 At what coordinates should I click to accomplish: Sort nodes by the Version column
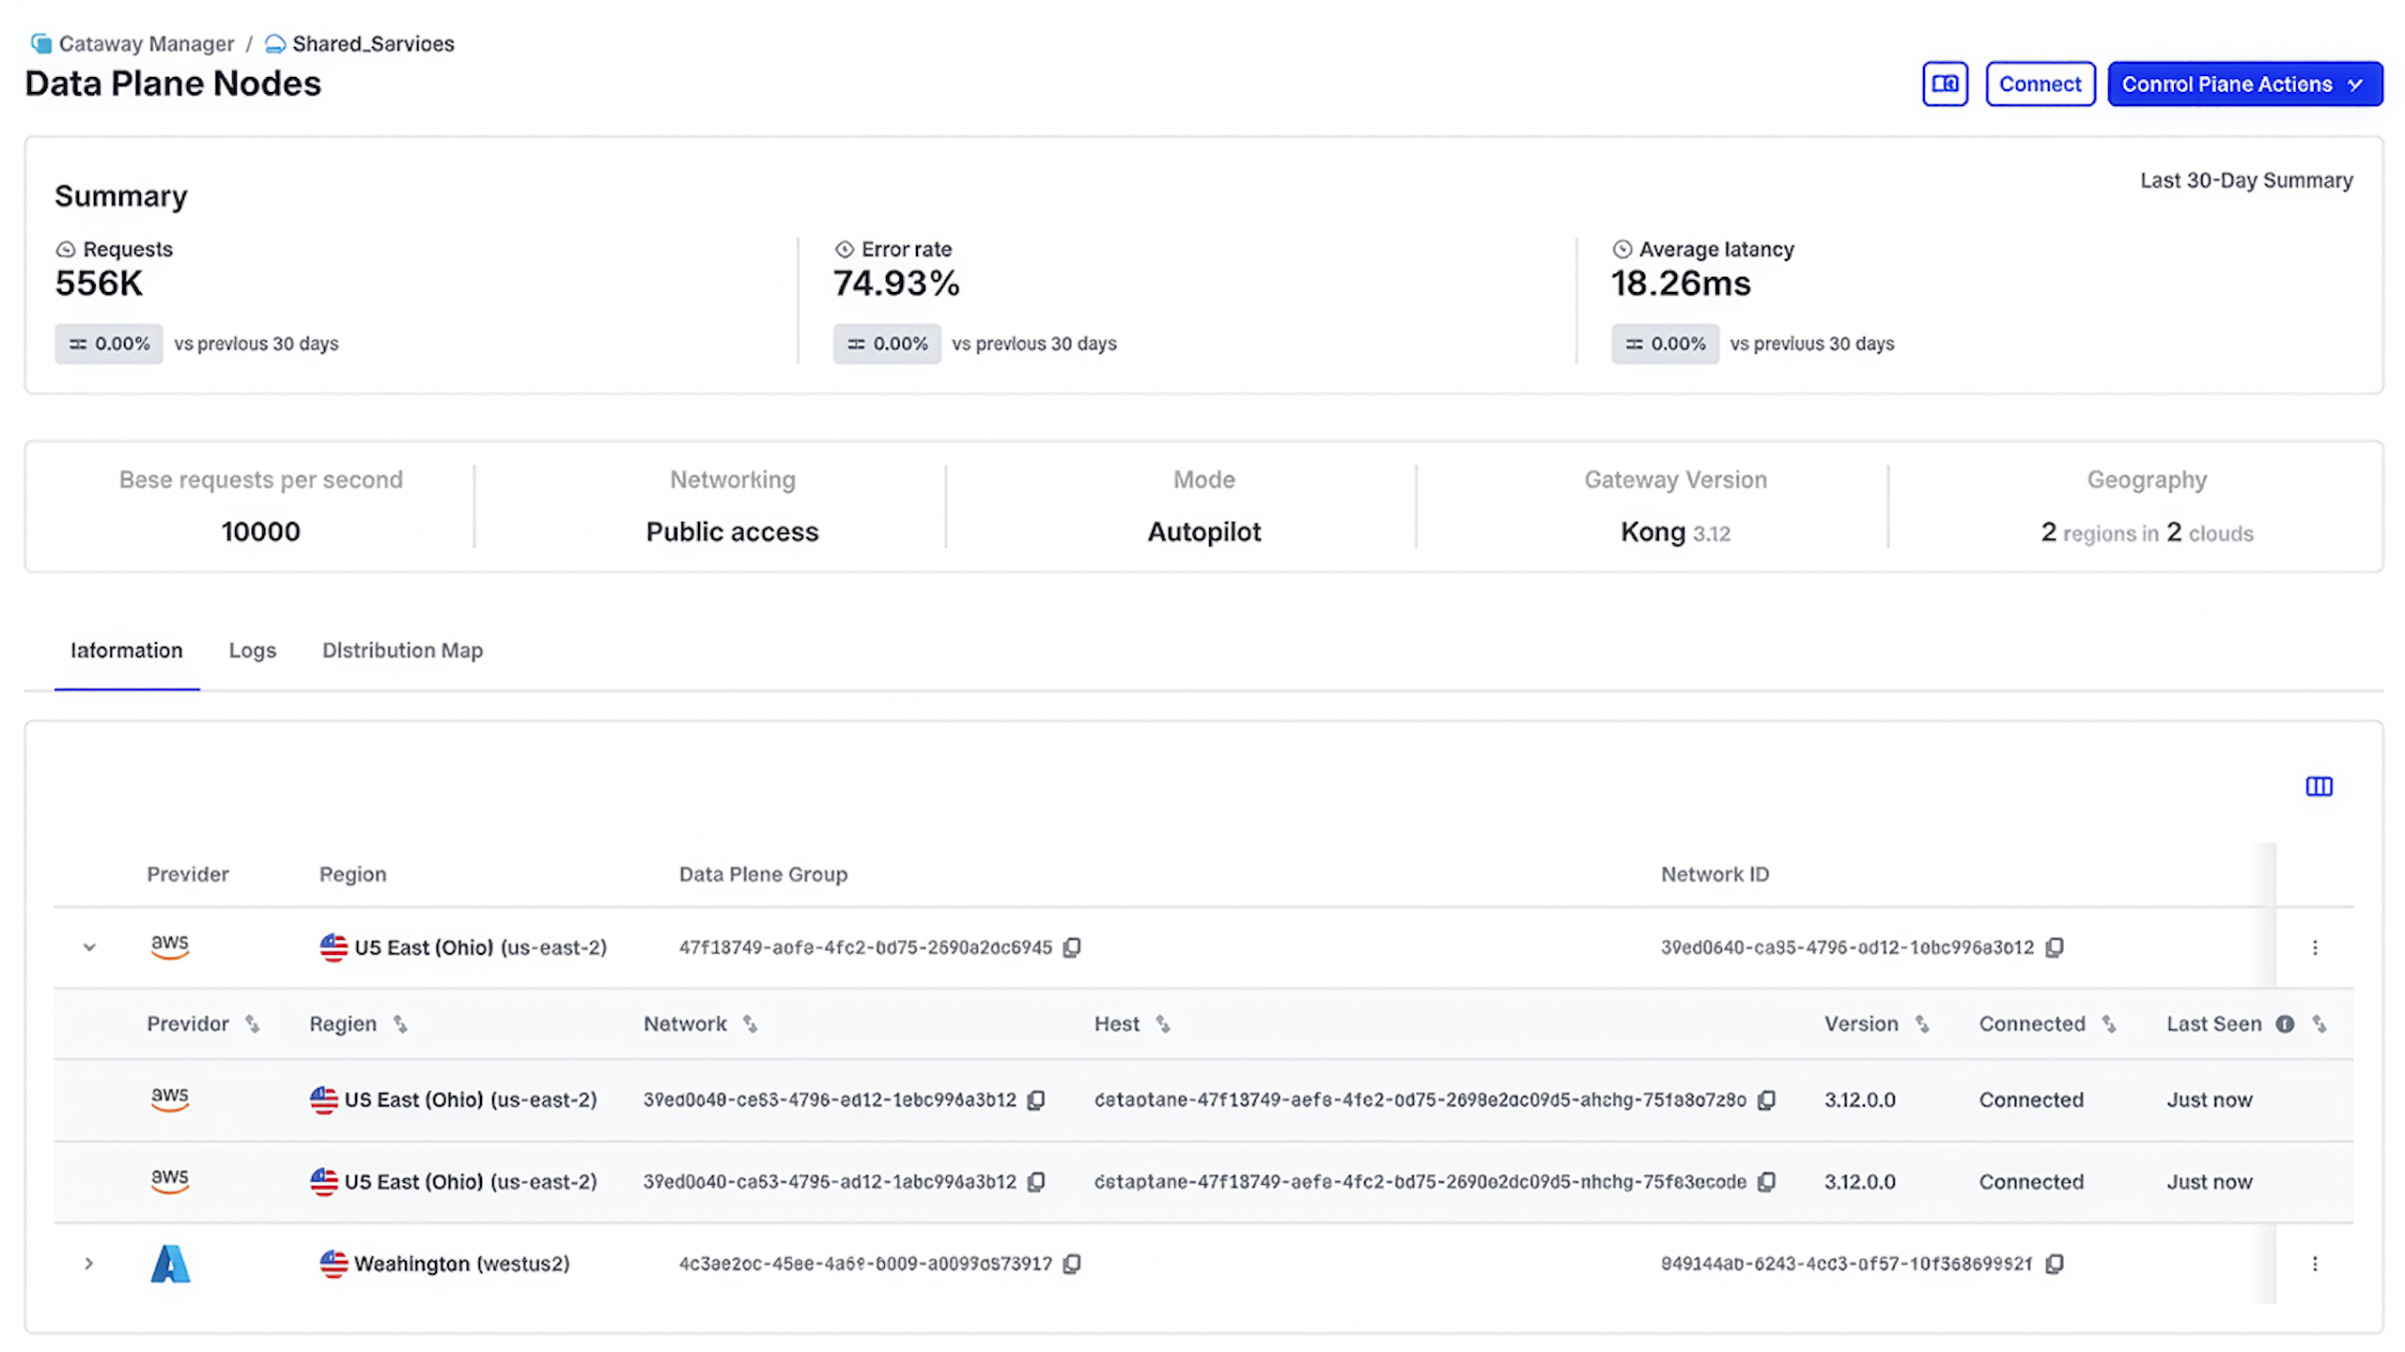(1921, 1024)
